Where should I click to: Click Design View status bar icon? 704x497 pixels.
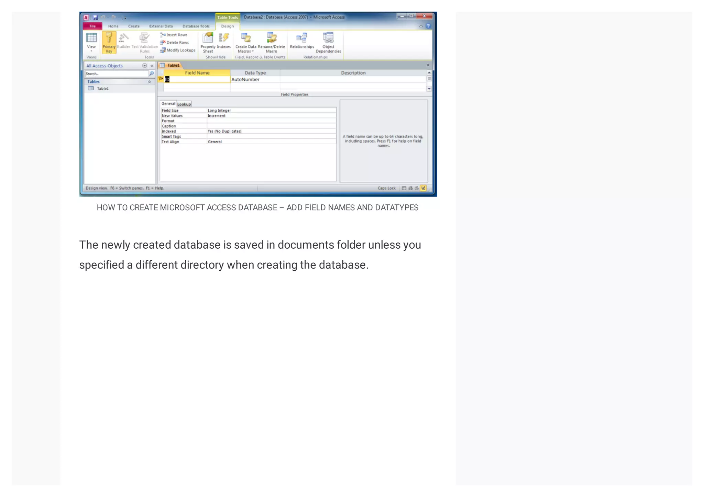[x=423, y=188]
